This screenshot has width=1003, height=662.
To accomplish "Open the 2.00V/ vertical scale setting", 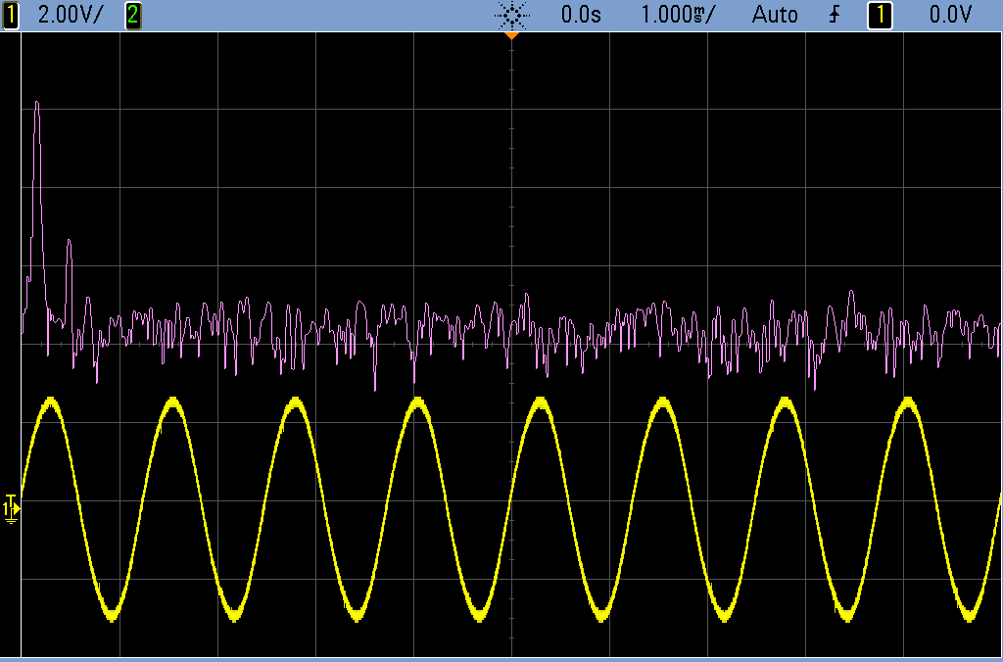I will click(x=67, y=15).
